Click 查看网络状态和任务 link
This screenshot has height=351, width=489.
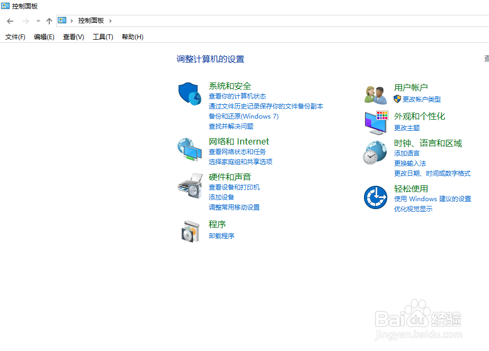(x=237, y=151)
